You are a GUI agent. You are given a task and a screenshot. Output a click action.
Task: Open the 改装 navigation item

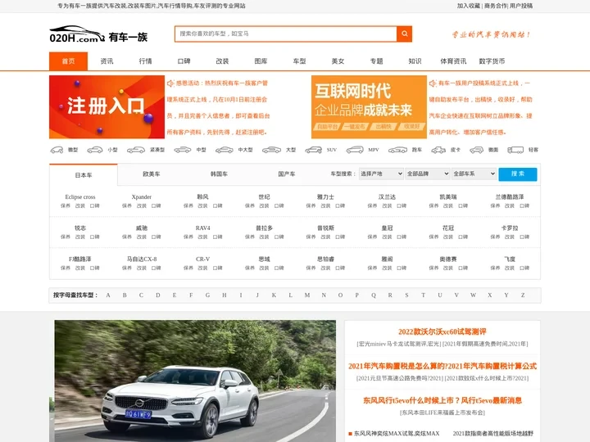coord(222,61)
